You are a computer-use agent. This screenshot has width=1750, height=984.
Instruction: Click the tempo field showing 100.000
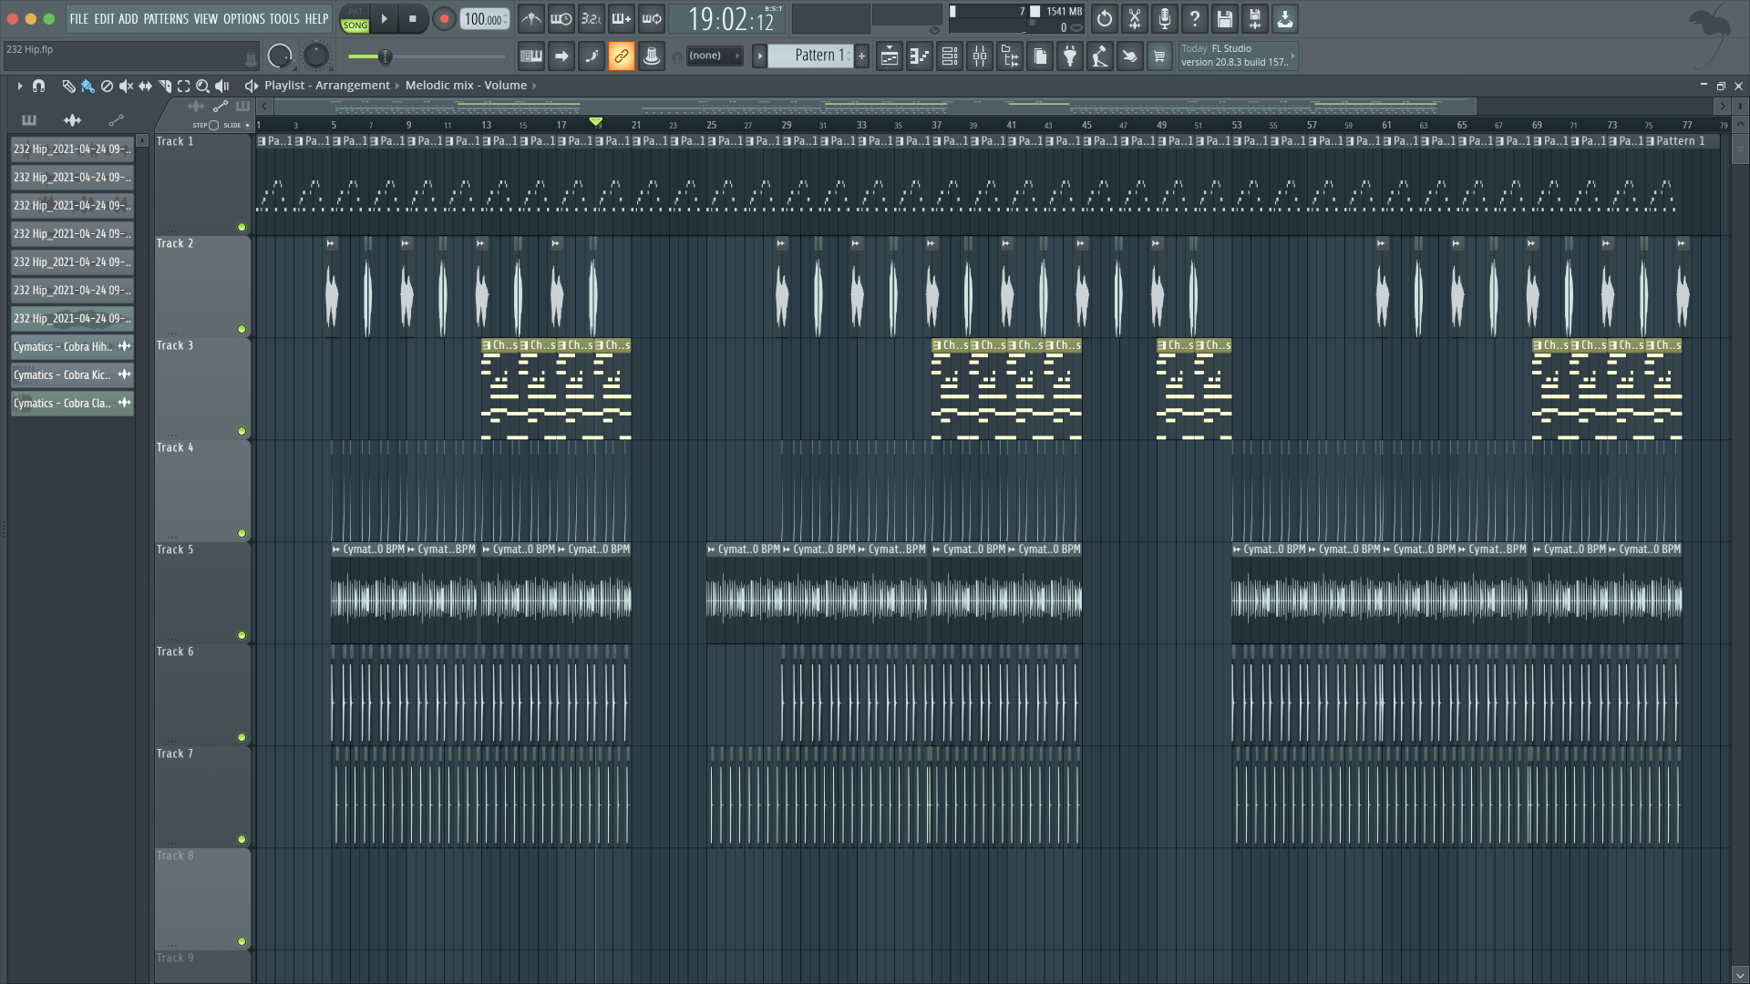coord(485,19)
